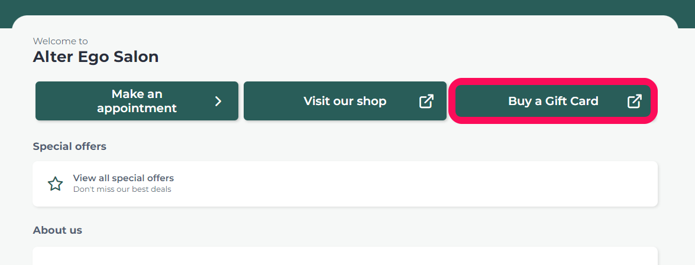The height and width of the screenshot is (265, 695).
Task: Click the word "appointment" on the first button
Action: point(137,108)
